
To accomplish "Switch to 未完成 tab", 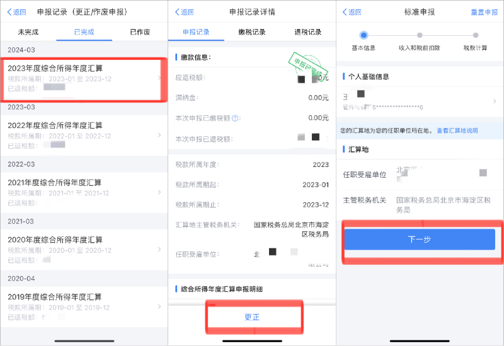I will 28,32.
